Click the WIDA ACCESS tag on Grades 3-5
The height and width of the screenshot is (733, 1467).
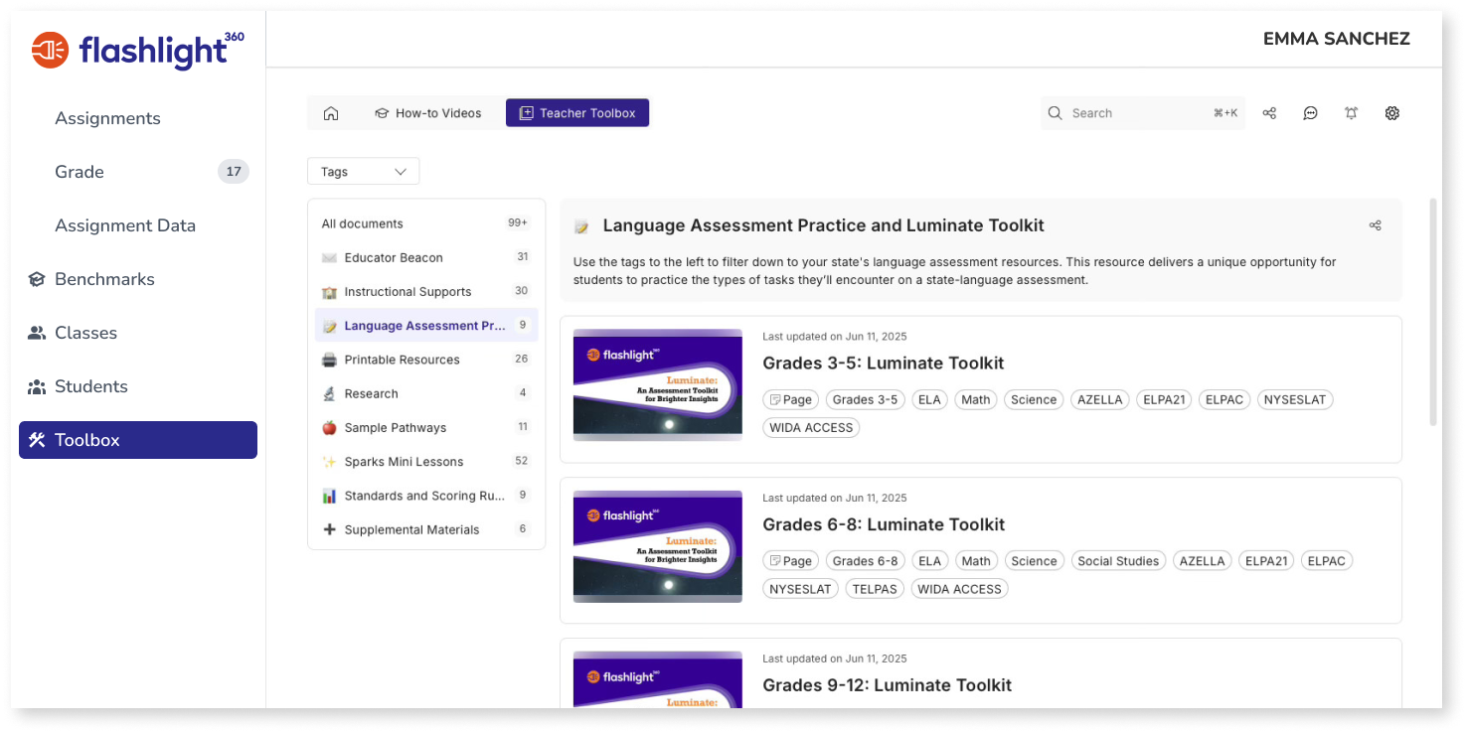811,428
